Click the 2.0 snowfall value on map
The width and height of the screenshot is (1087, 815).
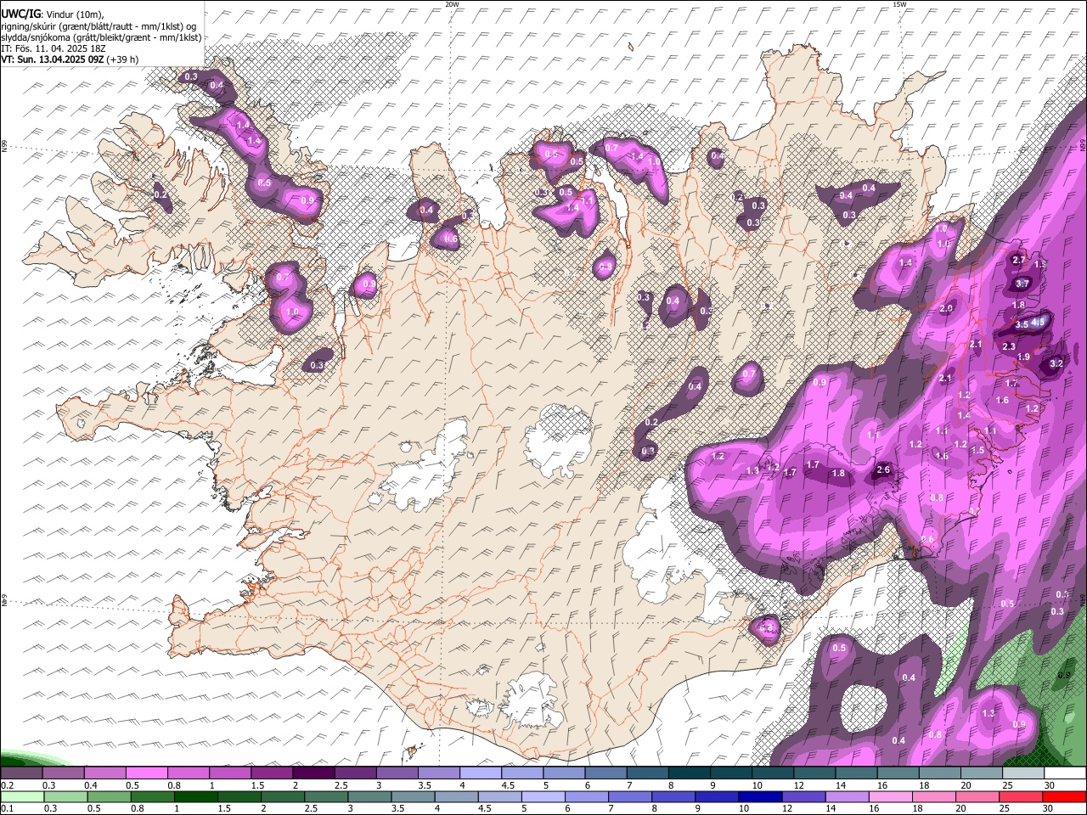946,308
